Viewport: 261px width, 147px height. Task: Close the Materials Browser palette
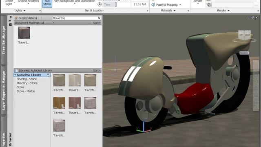pyautogui.click(x=11, y=17)
